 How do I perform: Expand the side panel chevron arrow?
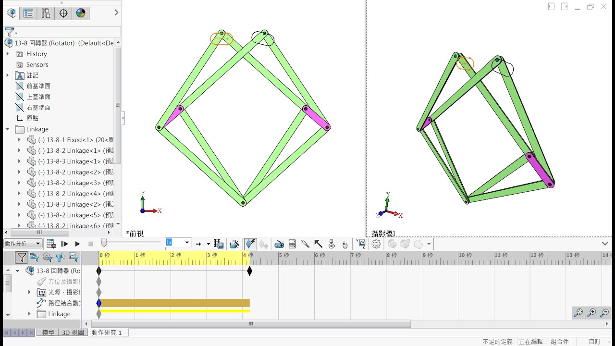point(116,12)
